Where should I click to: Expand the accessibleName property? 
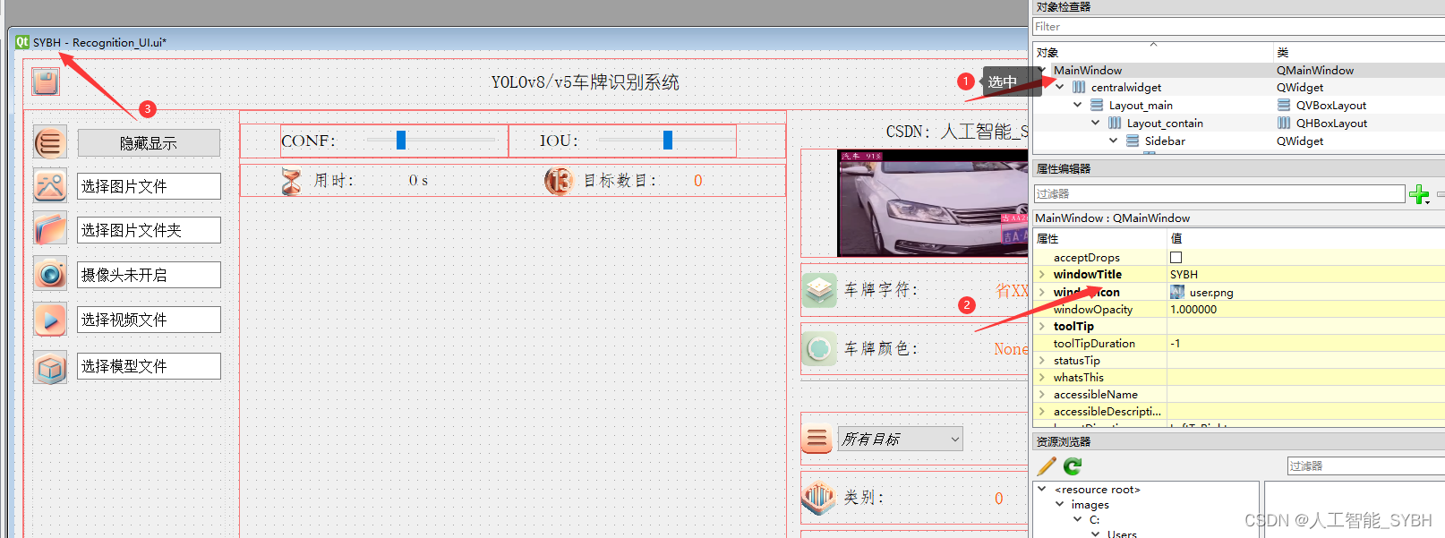click(x=1042, y=395)
